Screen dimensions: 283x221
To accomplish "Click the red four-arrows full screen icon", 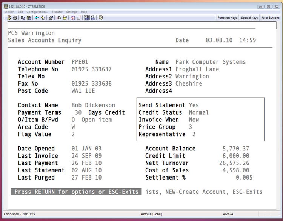I will click(73, 18).
